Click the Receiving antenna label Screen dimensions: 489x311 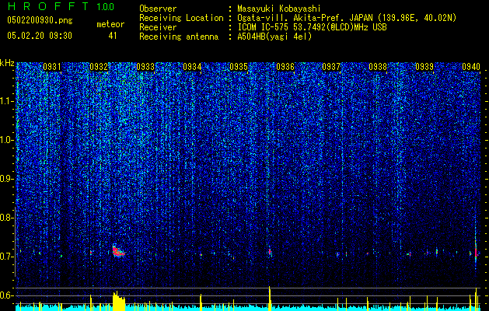tap(179, 37)
